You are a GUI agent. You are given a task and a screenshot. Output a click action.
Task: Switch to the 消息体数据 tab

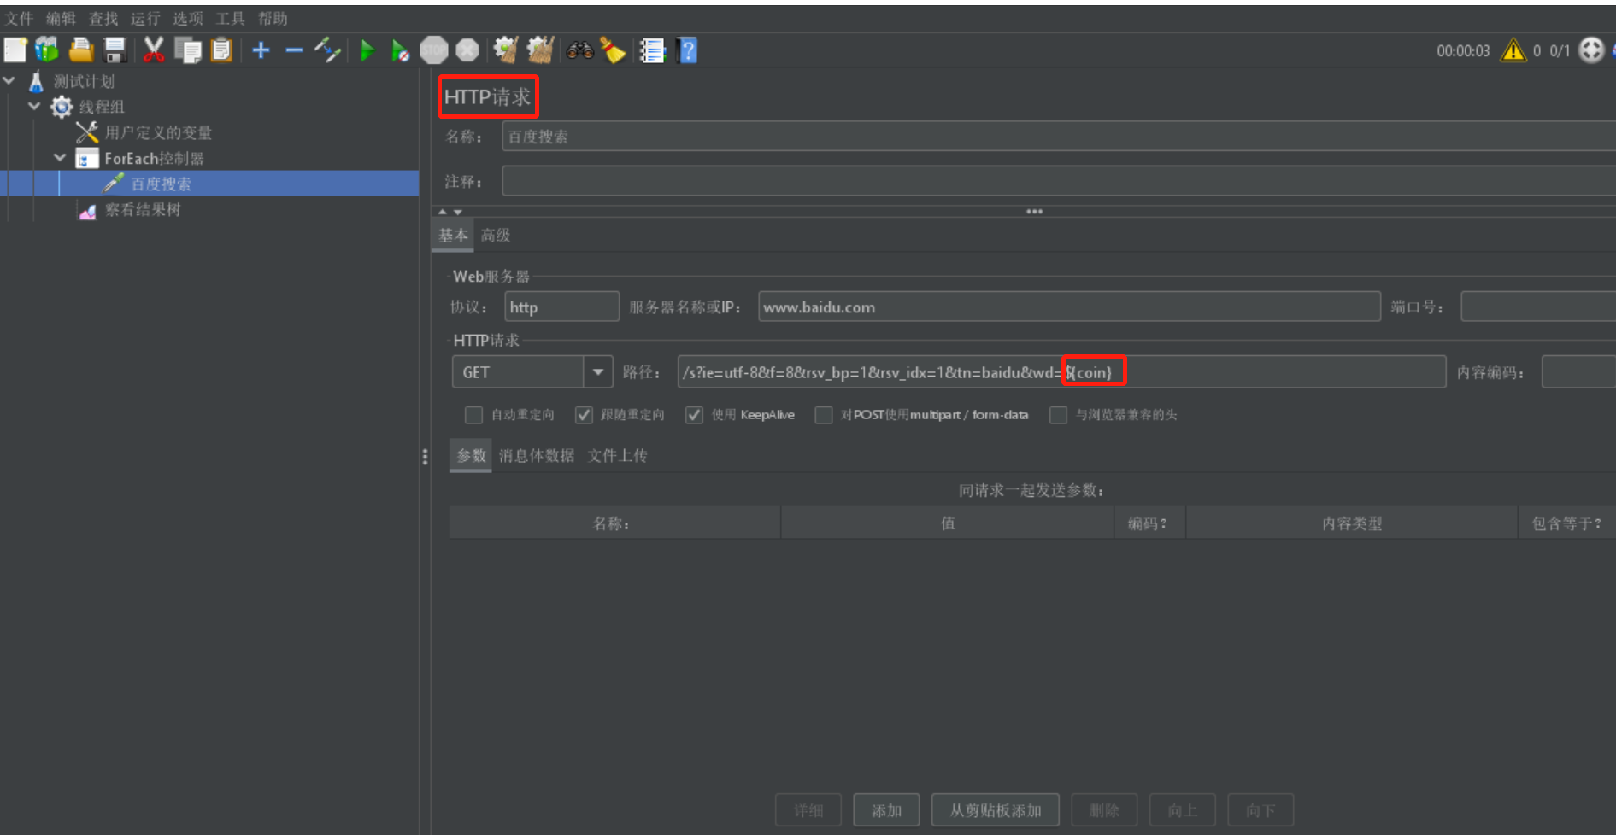(x=535, y=455)
